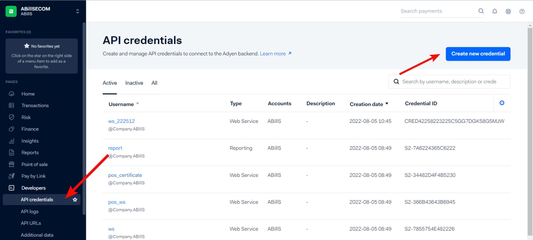The width and height of the screenshot is (533, 240).
Task: Focus the credentials search field
Action: click(449, 82)
